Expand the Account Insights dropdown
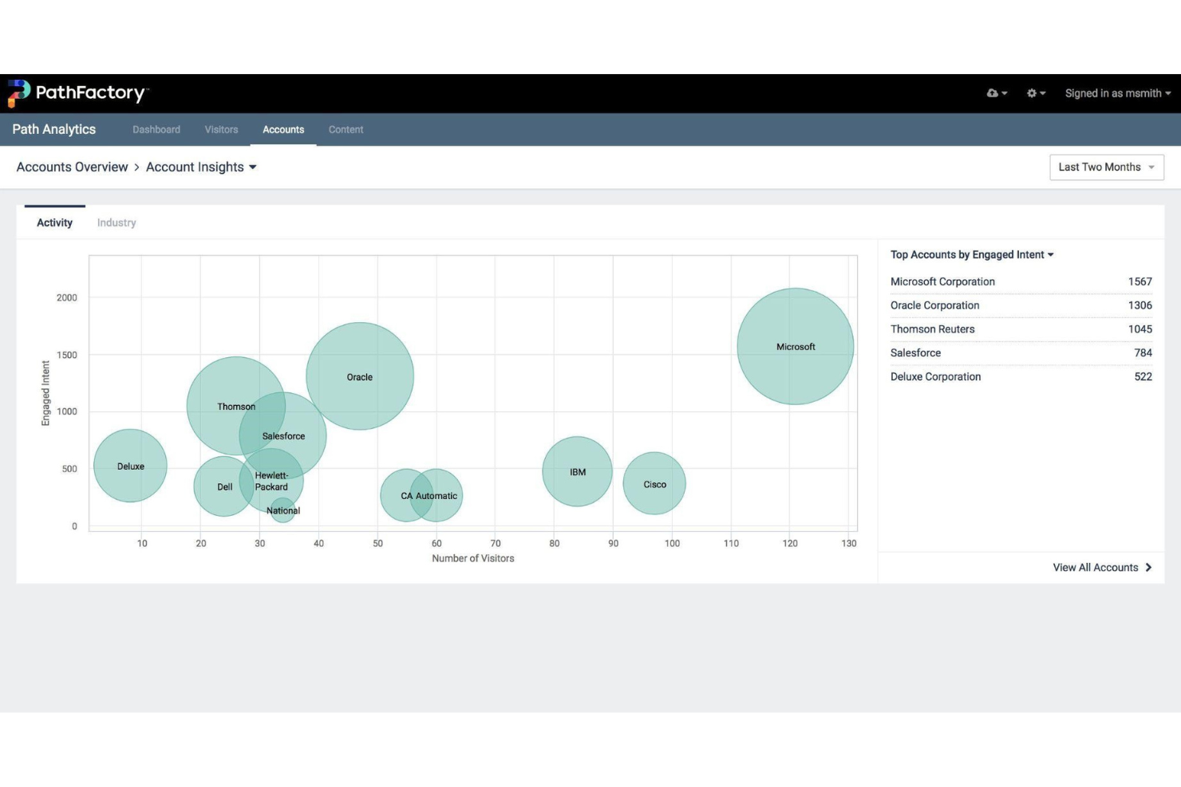This screenshot has width=1181, height=787. pos(201,167)
